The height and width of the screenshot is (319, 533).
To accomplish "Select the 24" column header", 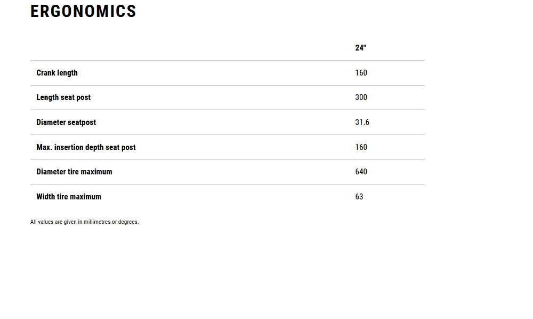I will [361, 48].
